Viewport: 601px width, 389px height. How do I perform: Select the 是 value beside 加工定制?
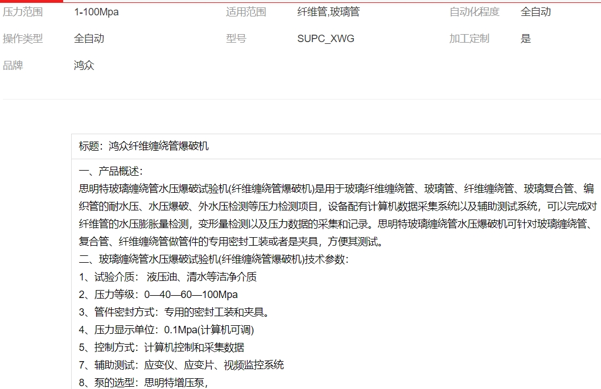point(525,39)
